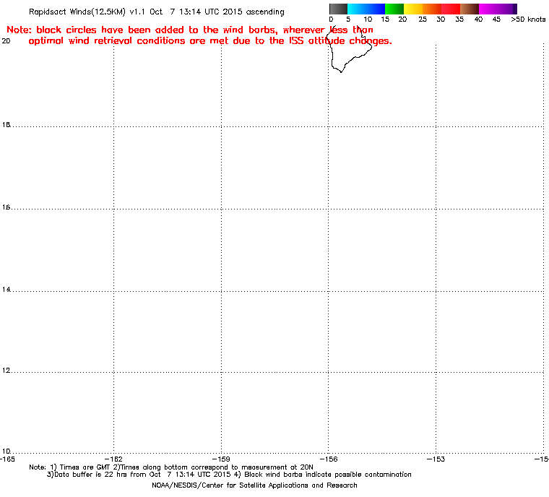Viewport: 549px width, 497px height.
Task: Click the red 'optimal wind retrieval conditions' line
Action: 210,41
